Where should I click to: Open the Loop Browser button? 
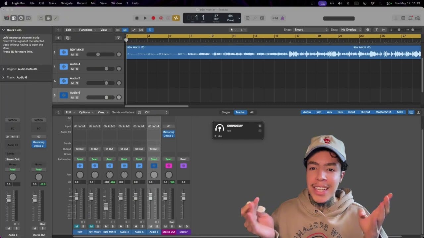click(x=411, y=18)
